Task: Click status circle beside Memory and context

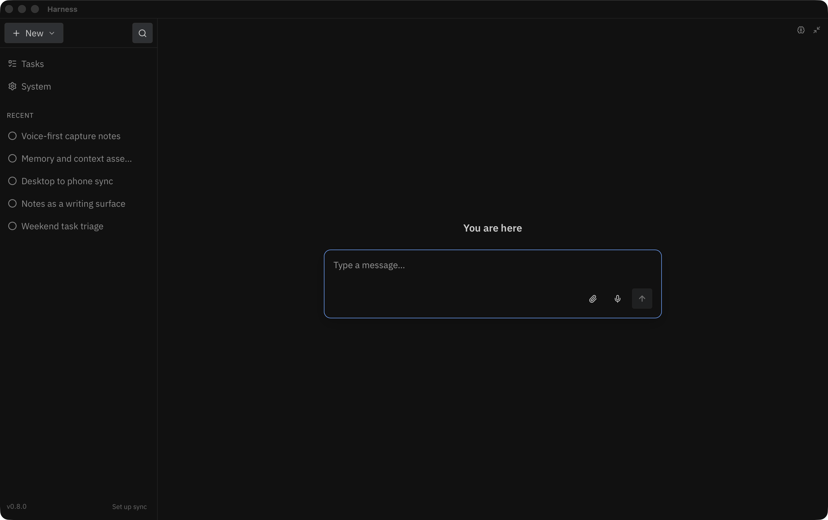Action: pos(12,159)
